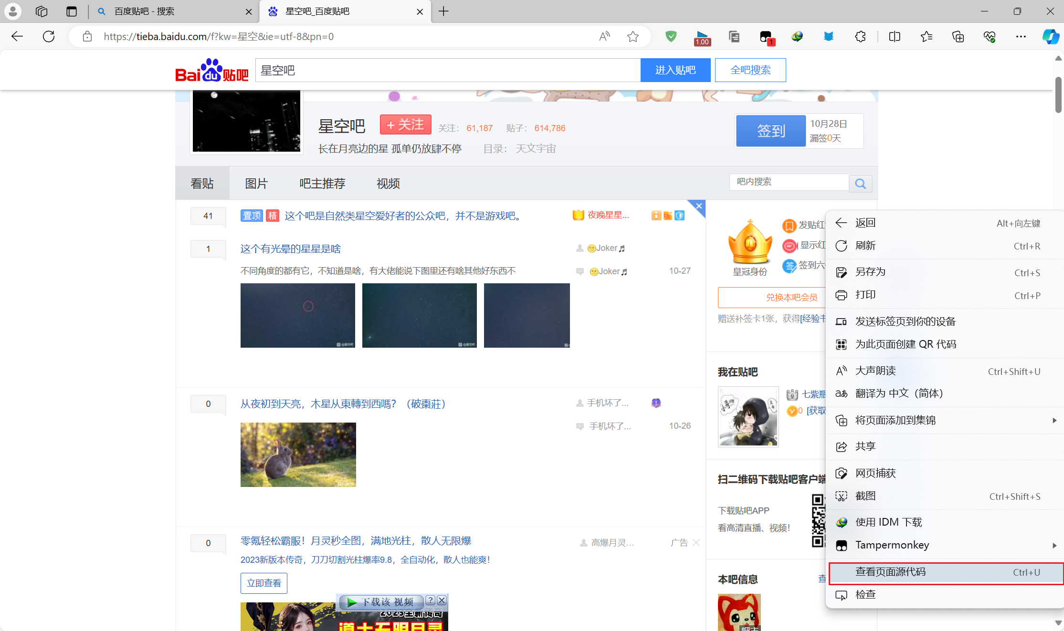Image resolution: width=1064 pixels, height=631 pixels.
Task: Open Tampermonkey extension toolbar icon
Action: tap(766, 37)
